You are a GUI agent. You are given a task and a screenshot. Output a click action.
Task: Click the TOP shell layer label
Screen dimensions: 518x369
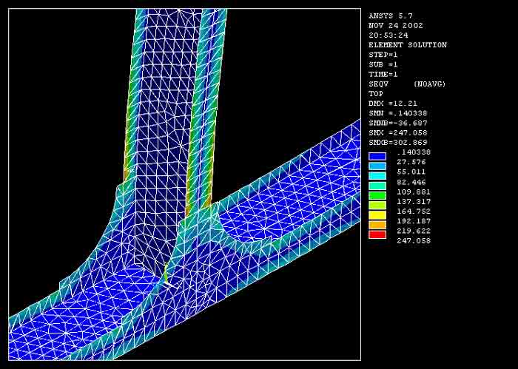click(x=376, y=93)
